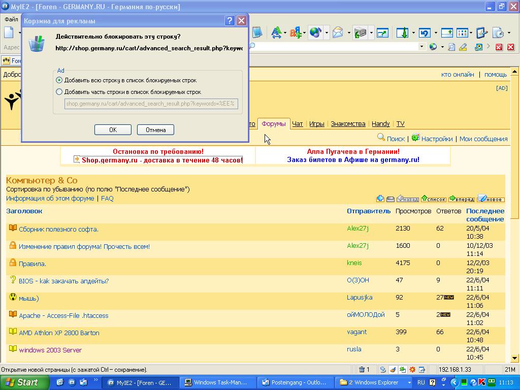Image resolution: width=520 pixels, height=390 pixels.
Task: Expand the clock page icon dropdown arrow
Action: coord(509,32)
